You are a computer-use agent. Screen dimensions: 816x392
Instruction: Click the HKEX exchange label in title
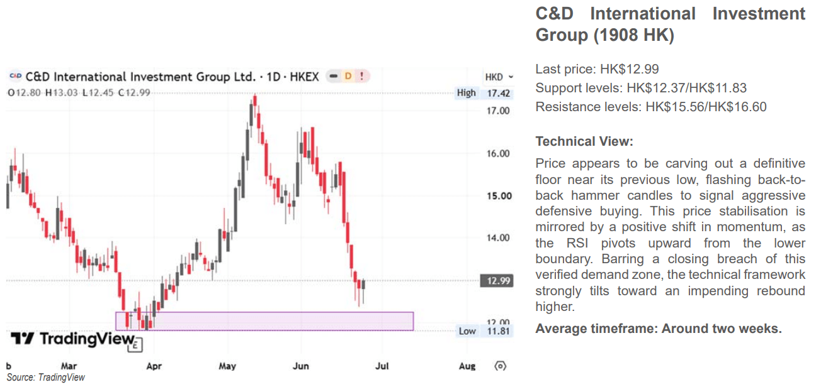pos(305,77)
